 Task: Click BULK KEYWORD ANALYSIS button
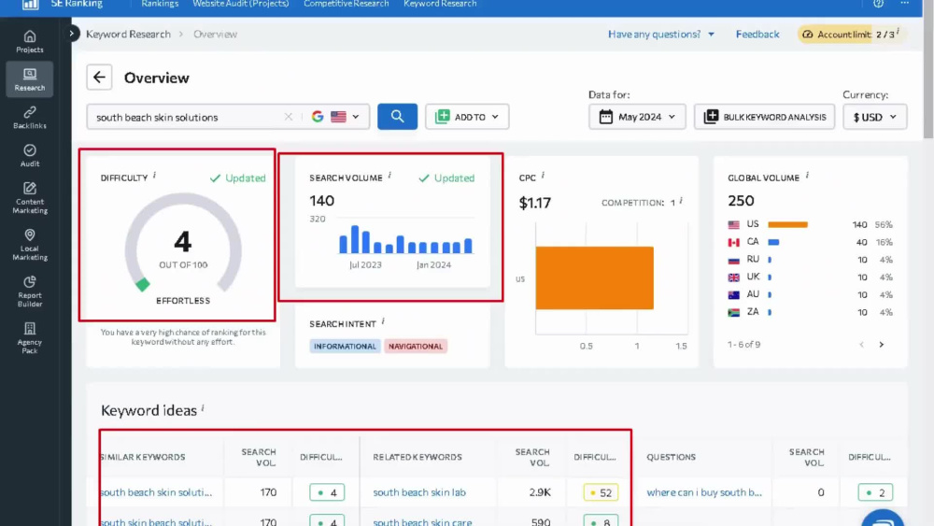tap(764, 117)
